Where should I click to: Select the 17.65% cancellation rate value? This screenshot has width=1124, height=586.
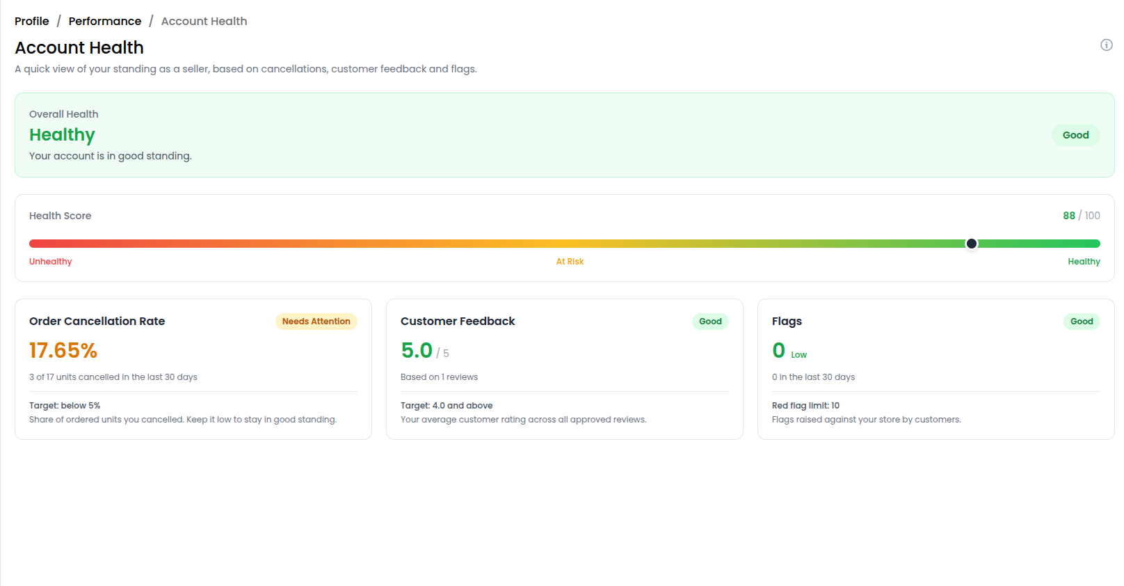coord(63,351)
